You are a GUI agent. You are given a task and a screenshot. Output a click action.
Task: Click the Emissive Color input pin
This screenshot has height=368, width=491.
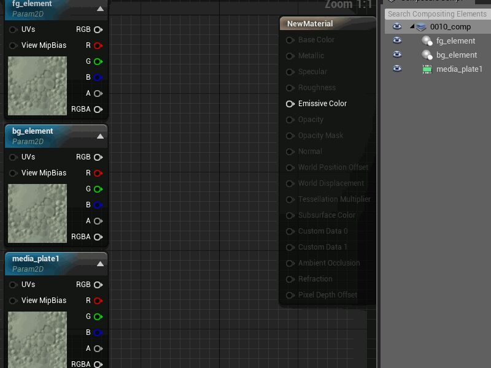290,104
